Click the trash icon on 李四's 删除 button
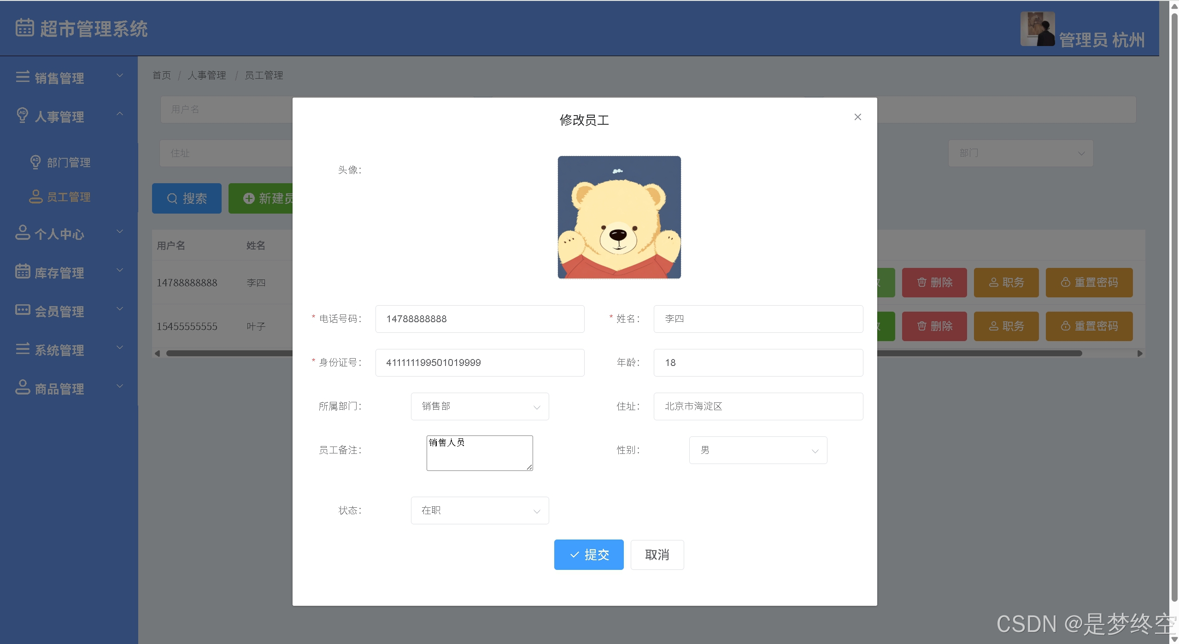Viewport: 1179px width, 644px height. tap(921, 282)
